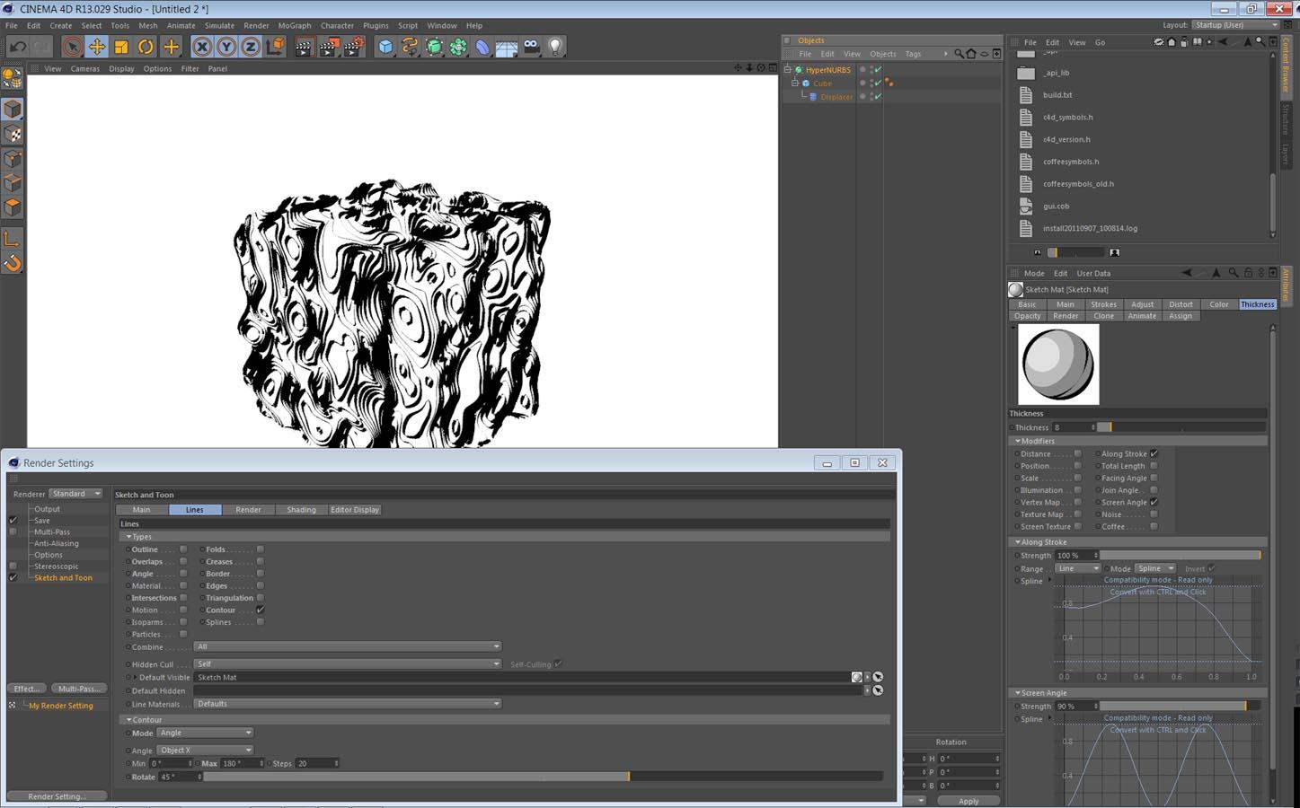This screenshot has width=1300, height=808.
Task: Select the Move tool in toolbar
Action: click(96, 47)
